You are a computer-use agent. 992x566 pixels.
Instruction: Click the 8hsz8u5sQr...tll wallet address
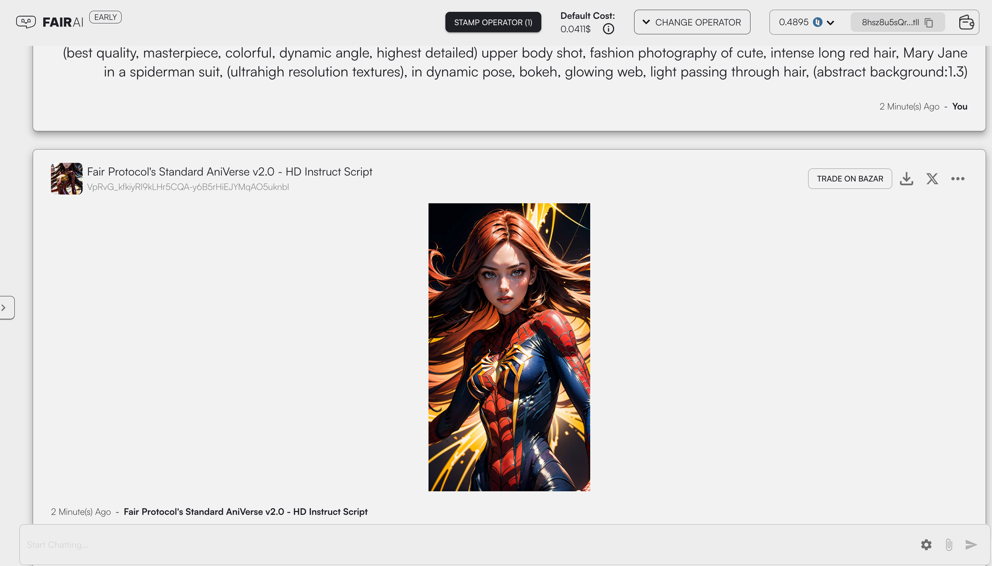(890, 22)
